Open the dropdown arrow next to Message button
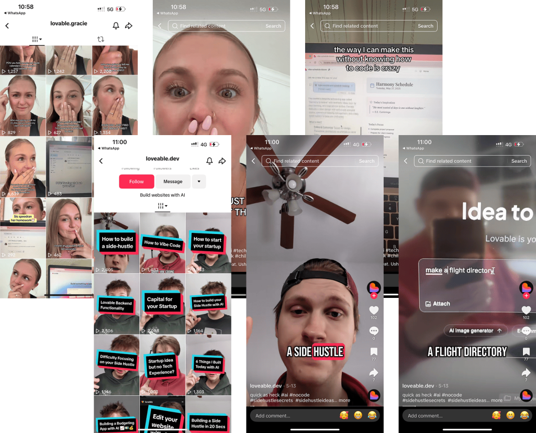 click(x=199, y=182)
